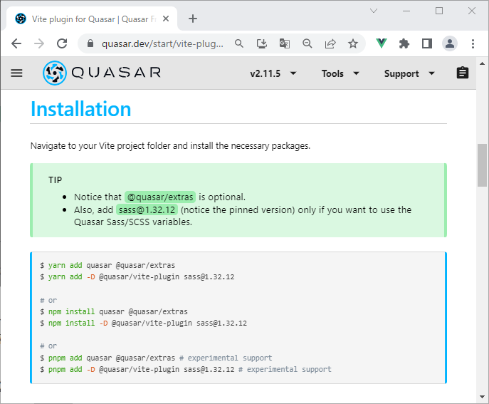
Task: Click the 'pnpm add quasar @quasar/extras' line
Action: (156, 358)
